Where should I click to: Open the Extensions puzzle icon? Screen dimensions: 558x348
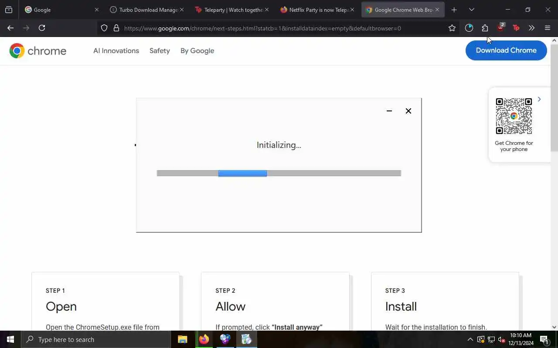pyautogui.click(x=485, y=28)
